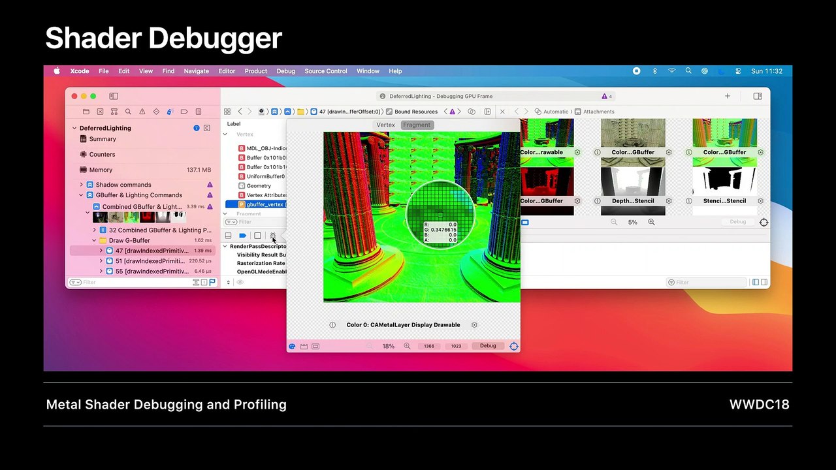Close the assistant editor pane
836x470 pixels.
[502, 112]
